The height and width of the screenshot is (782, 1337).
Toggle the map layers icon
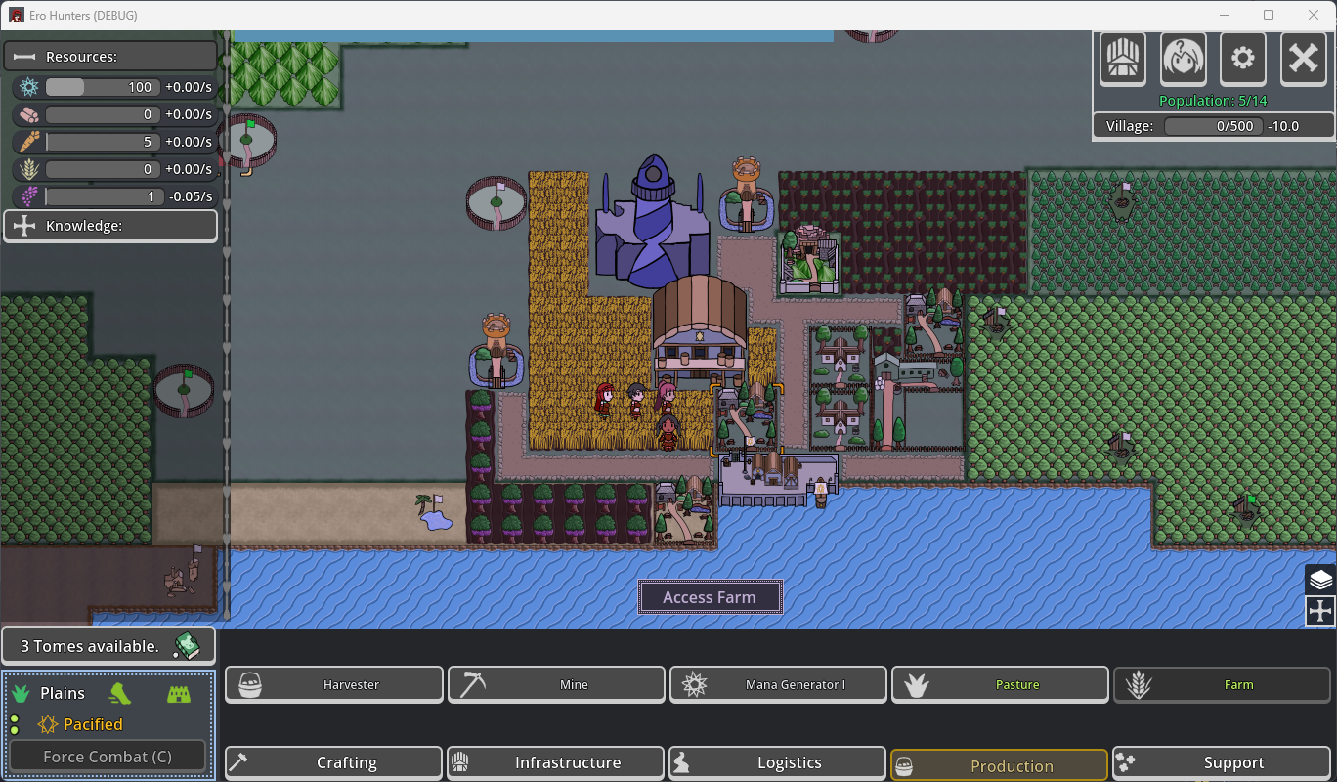pos(1320,580)
